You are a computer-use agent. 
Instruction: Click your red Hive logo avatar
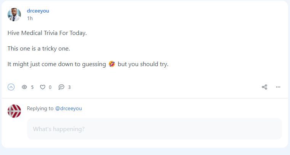point(14,111)
